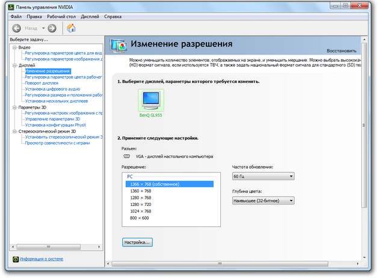Viewport: 378px width, 278px height.
Task: Collapse the Дисплей tree node
Action: tap(14, 65)
